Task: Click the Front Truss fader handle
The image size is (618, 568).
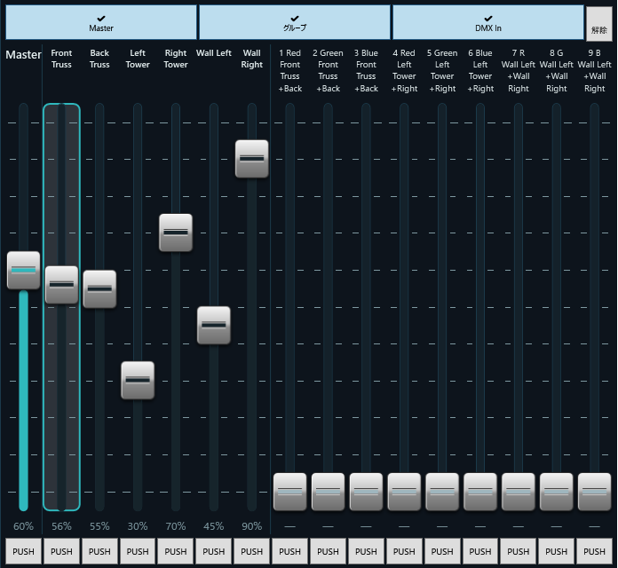Action: (61, 285)
